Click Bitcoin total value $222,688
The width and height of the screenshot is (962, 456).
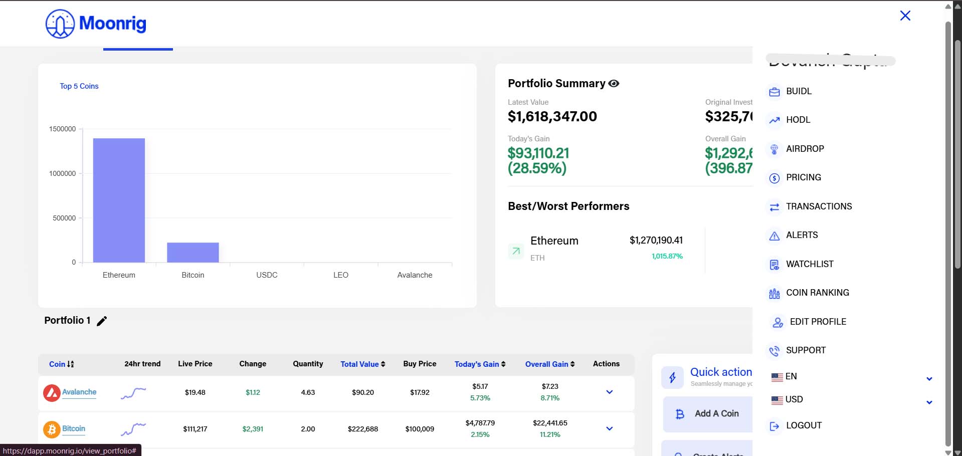pos(363,429)
